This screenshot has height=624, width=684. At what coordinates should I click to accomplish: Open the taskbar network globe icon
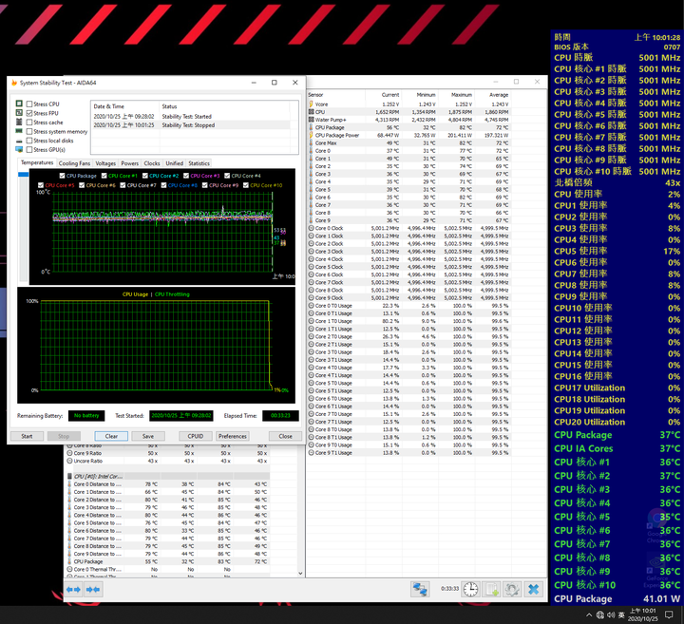click(600, 615)
